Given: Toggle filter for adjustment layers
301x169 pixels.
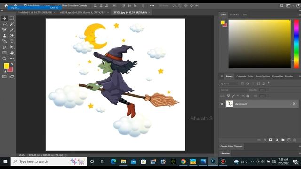Looking at the screenshot, I should pyautogui.click(x=248, y=84).
